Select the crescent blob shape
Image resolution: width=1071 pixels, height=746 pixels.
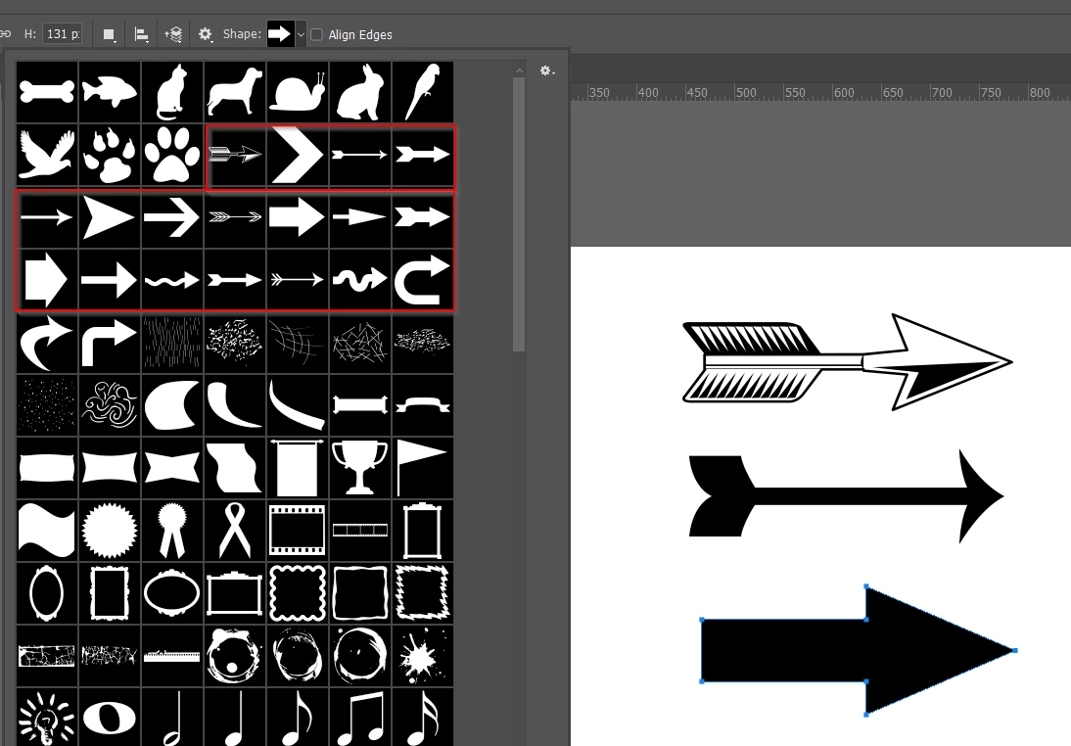[x=172, y=405]
